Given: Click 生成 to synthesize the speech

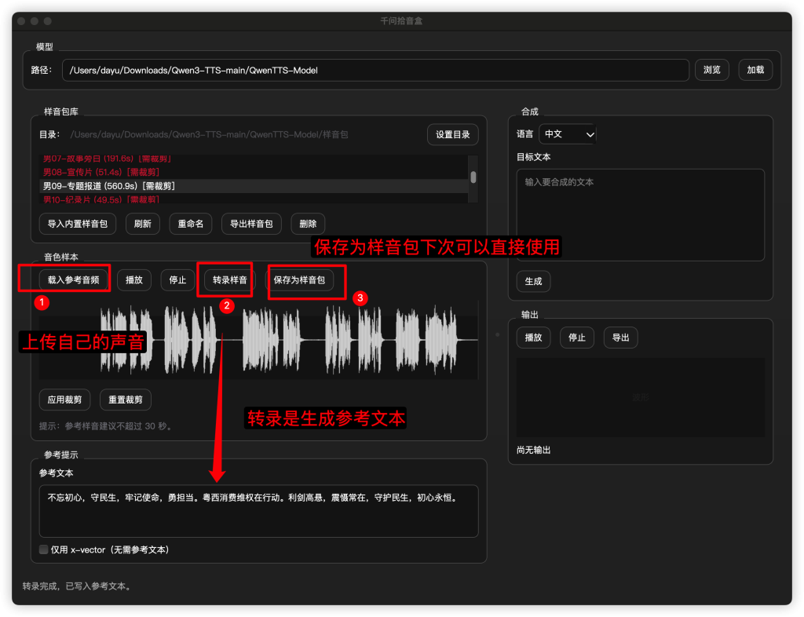Looking at the screenshot, I should [533, 281].
